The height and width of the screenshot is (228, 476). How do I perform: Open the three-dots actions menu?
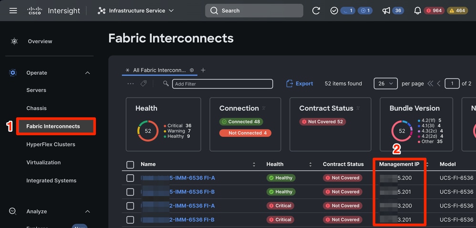131,84
